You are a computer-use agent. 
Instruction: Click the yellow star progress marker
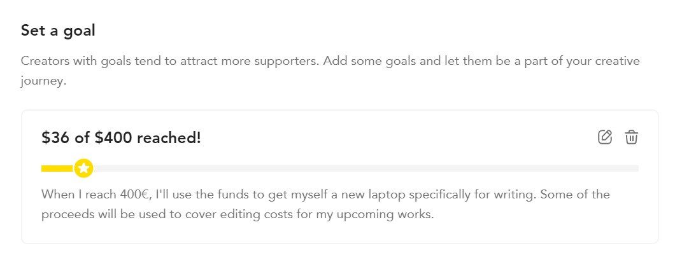[x=83, y=169]
